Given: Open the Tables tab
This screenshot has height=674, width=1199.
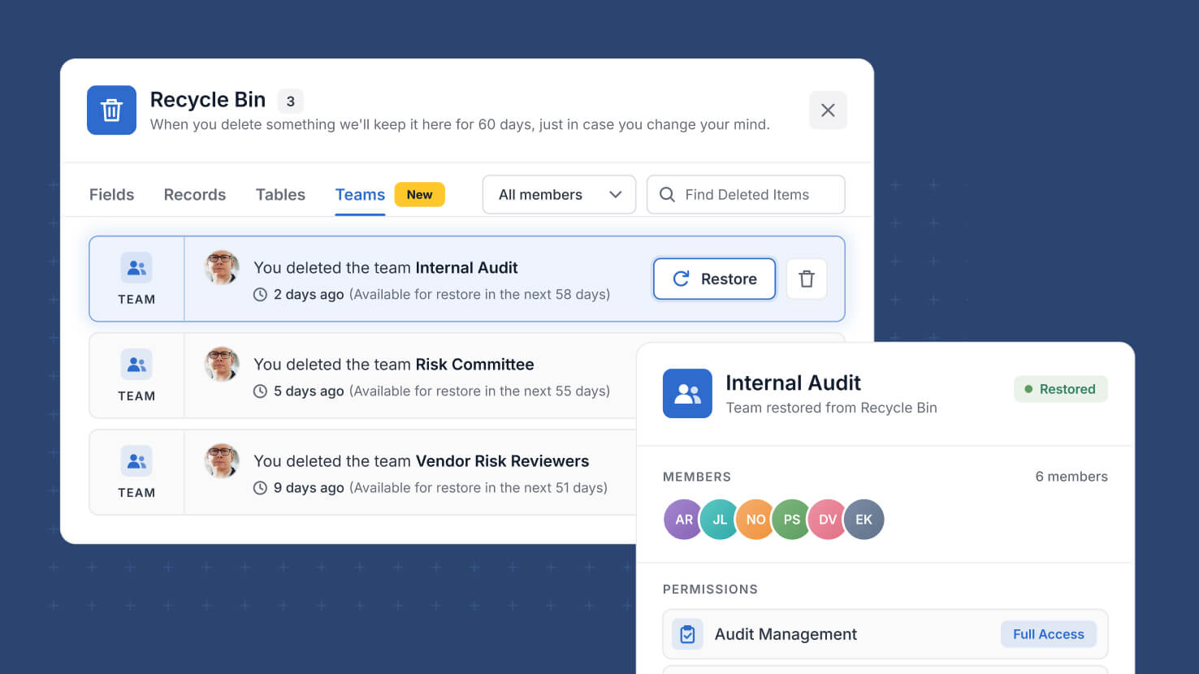Looking at the screenshot, I should pos(280,195).
